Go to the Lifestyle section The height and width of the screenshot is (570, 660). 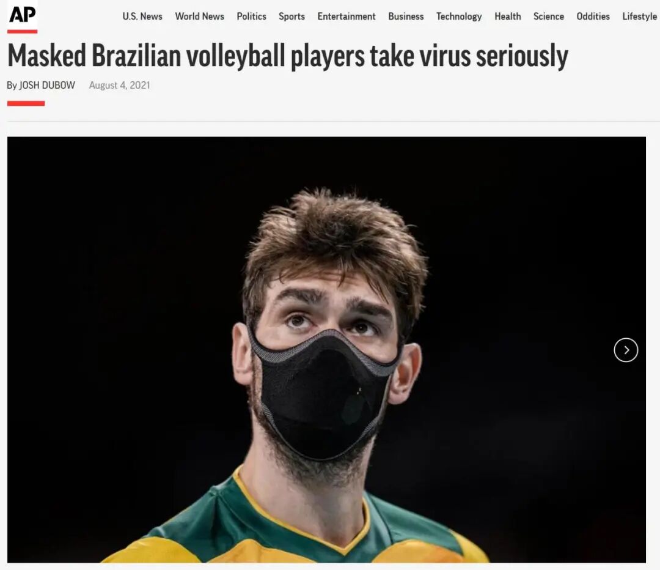(639, 17)
